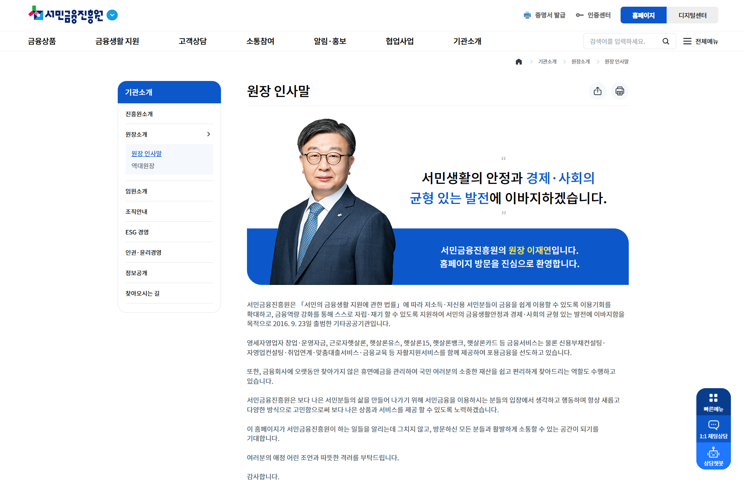Select the 홈페이지 toggle tab
This screenshot has height=484, width=745.
[x=643, y=15]
